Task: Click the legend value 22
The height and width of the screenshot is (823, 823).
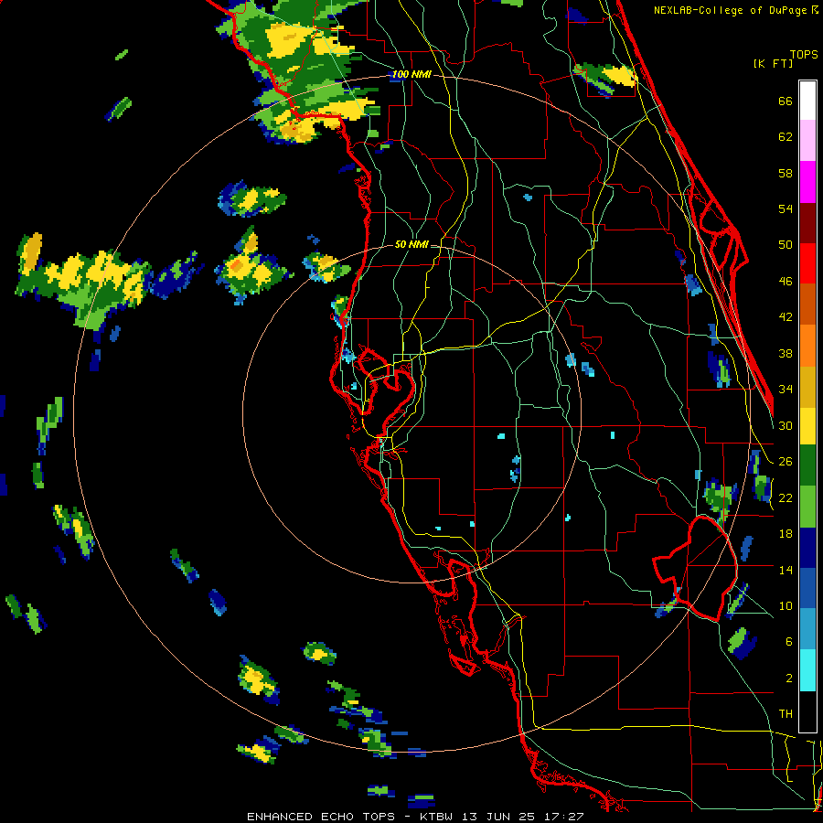Action: pyautogui.click(x=786, y=498)
